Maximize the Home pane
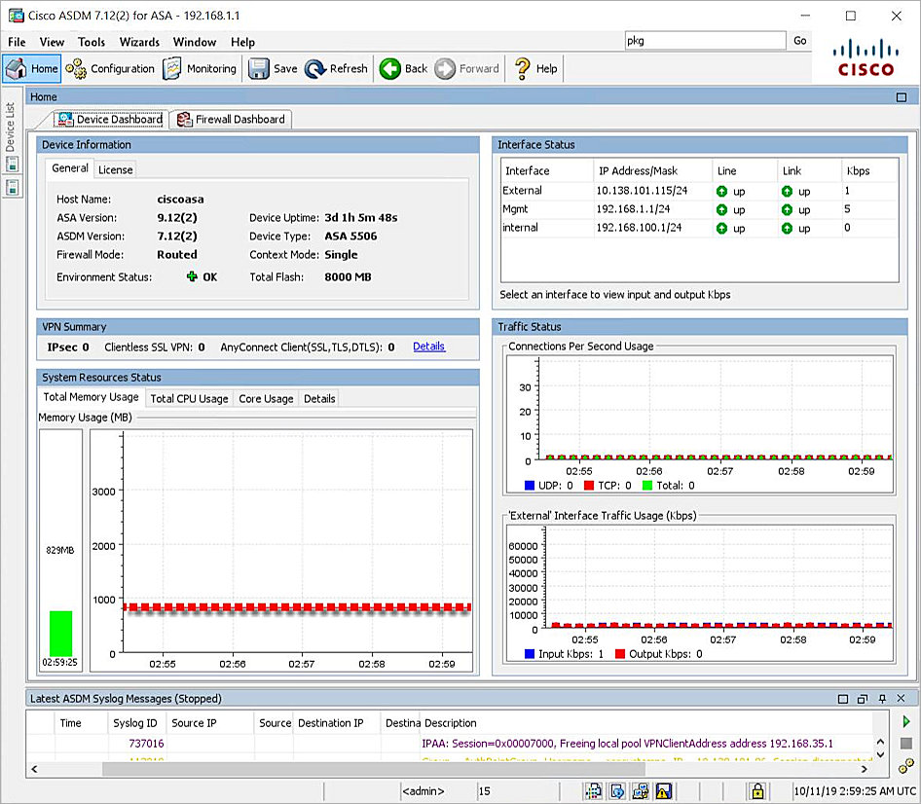Screen dimensions: 921x804 [x=900, y=96]
